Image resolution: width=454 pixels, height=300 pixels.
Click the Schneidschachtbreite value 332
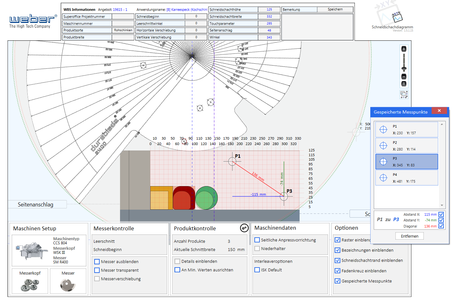[269, 17]
